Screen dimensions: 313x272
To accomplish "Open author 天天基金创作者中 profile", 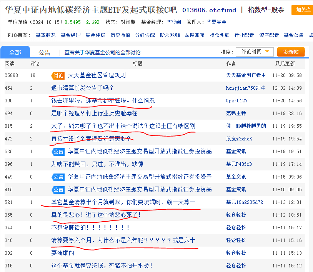I will [x=246, y=75].
